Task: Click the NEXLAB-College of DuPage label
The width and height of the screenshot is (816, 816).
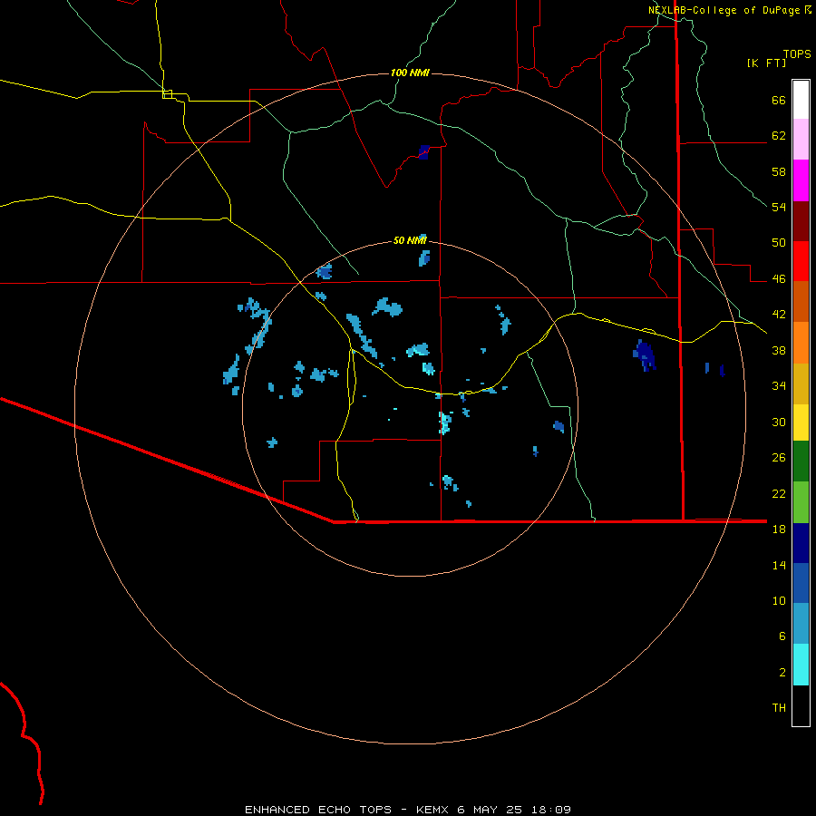Action: tap(725, 10)
